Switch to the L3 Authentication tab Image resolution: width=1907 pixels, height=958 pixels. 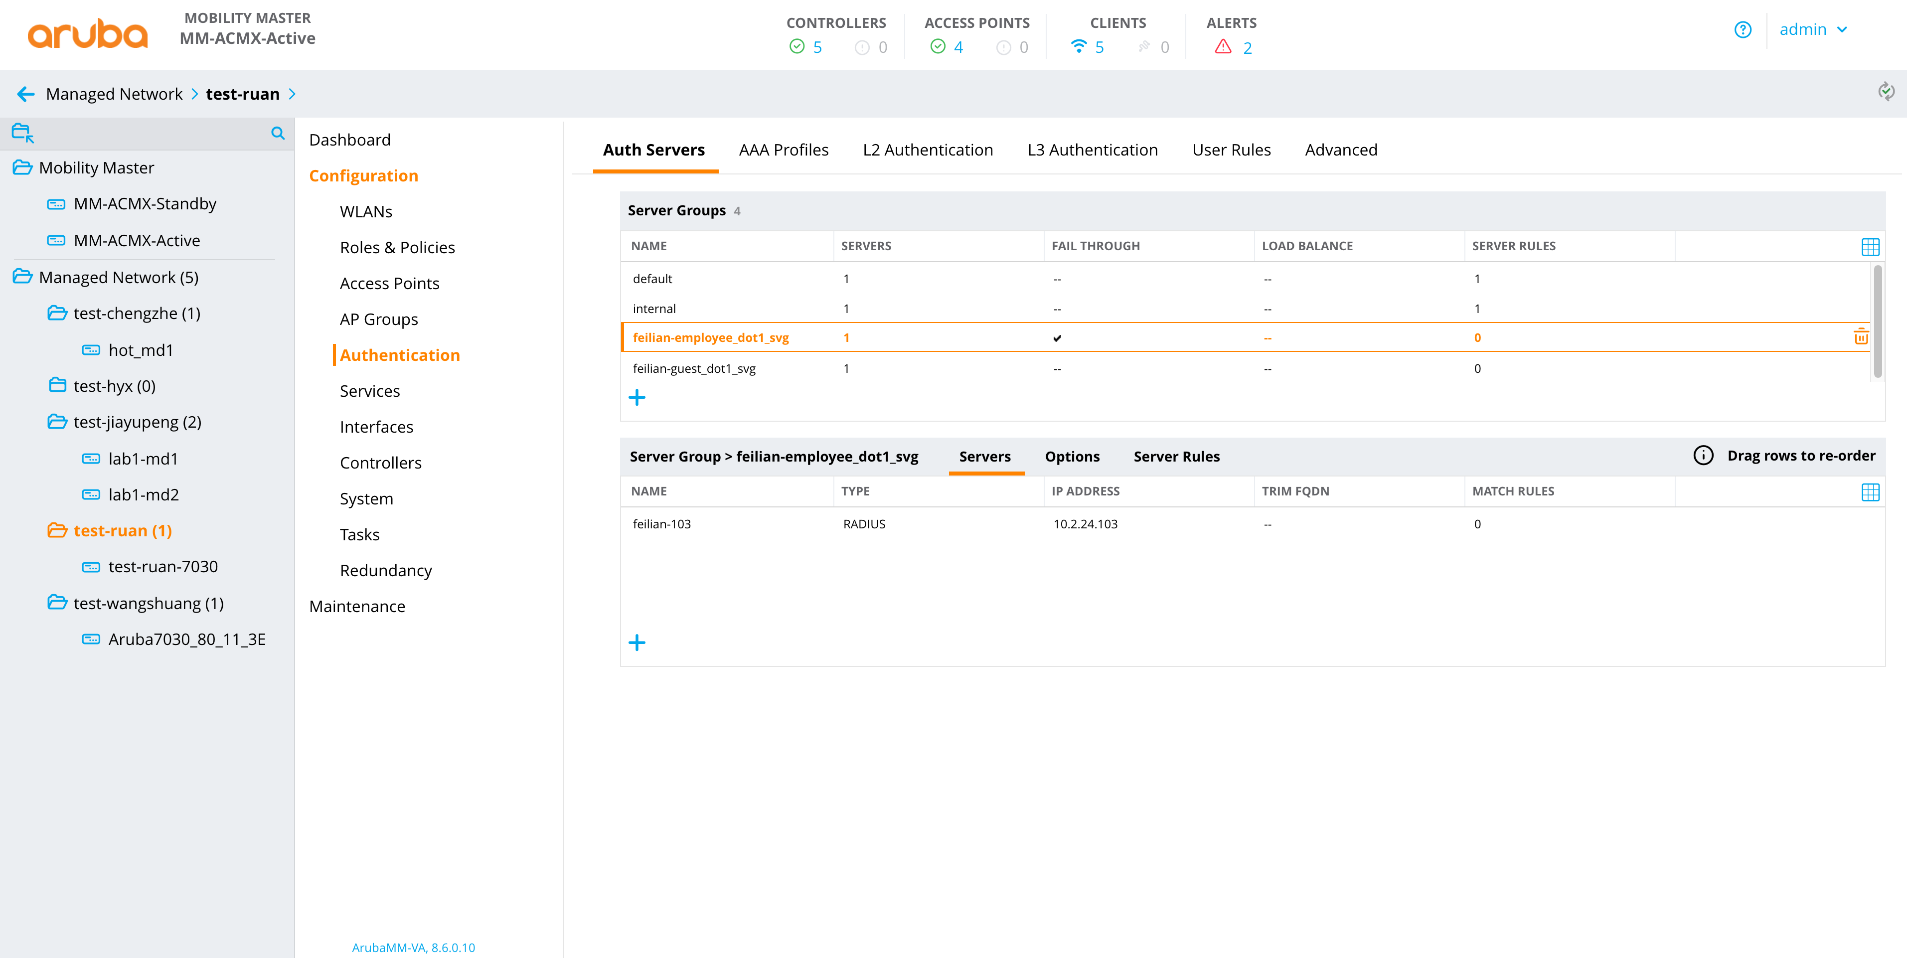pyautogui.click(x=1092, y=150)
